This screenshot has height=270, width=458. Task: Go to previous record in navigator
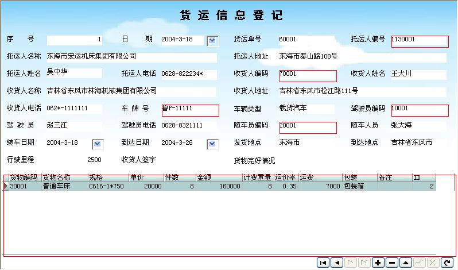[337, 263]
